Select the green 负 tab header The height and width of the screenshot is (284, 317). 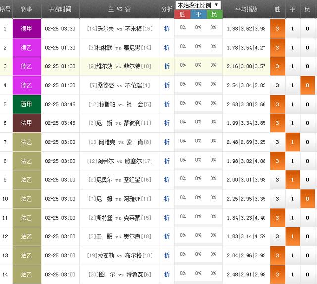click(214, 14)
